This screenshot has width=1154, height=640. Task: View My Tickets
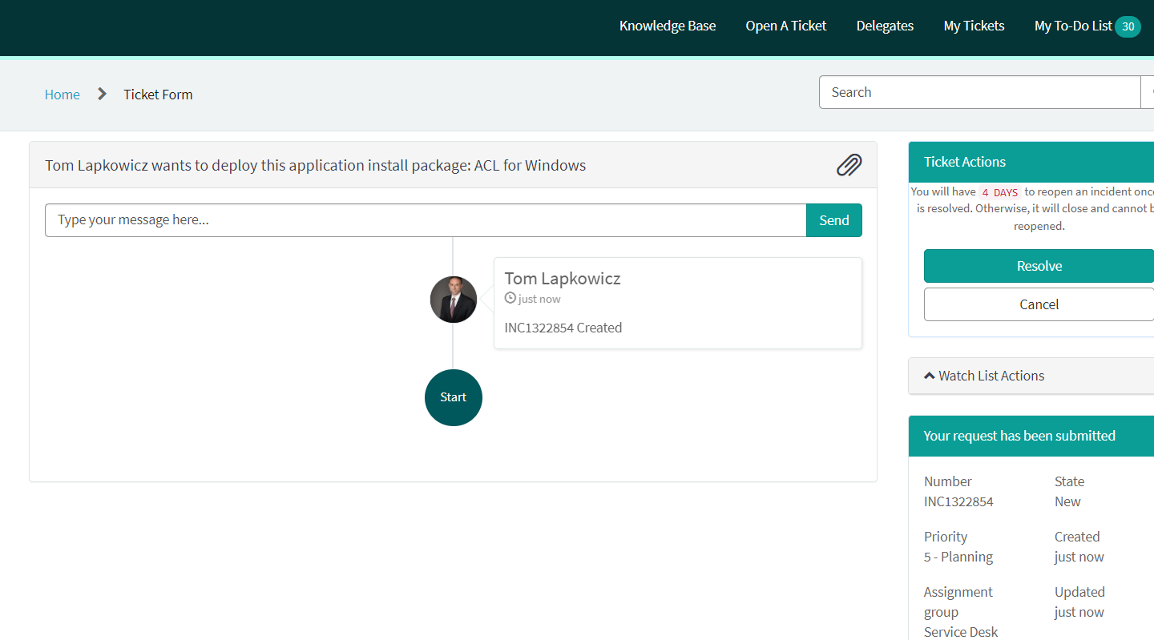tap(974, 26)
